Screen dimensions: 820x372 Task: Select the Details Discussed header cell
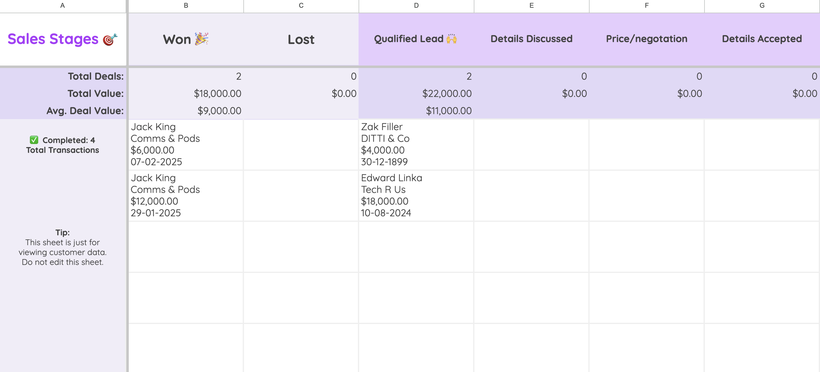tap(531, 39)
